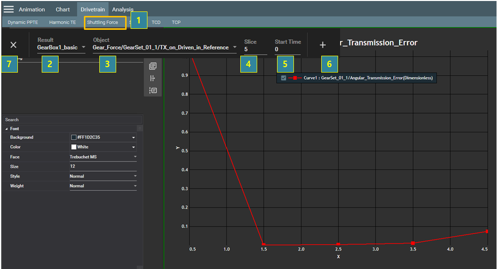Click the bottom list icon beside the chart

click(153, 90)
